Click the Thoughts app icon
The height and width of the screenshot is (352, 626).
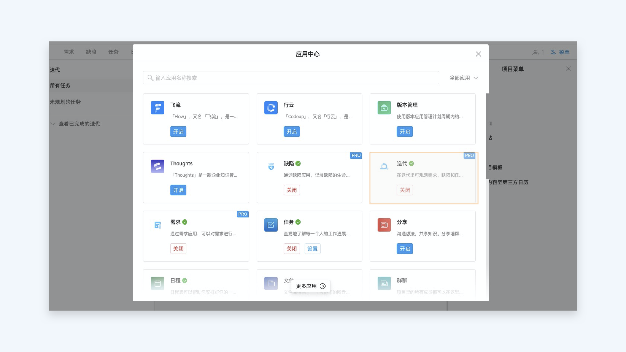pos(157,166)
